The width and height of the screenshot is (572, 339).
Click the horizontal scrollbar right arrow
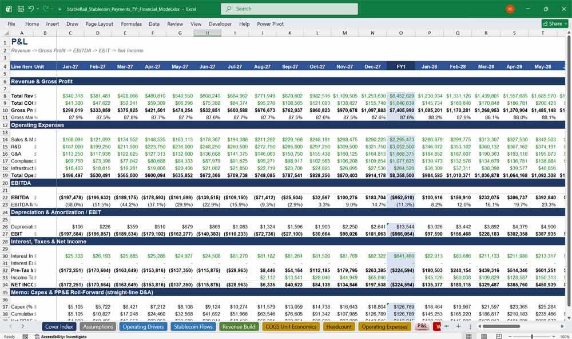coord(562,326)
